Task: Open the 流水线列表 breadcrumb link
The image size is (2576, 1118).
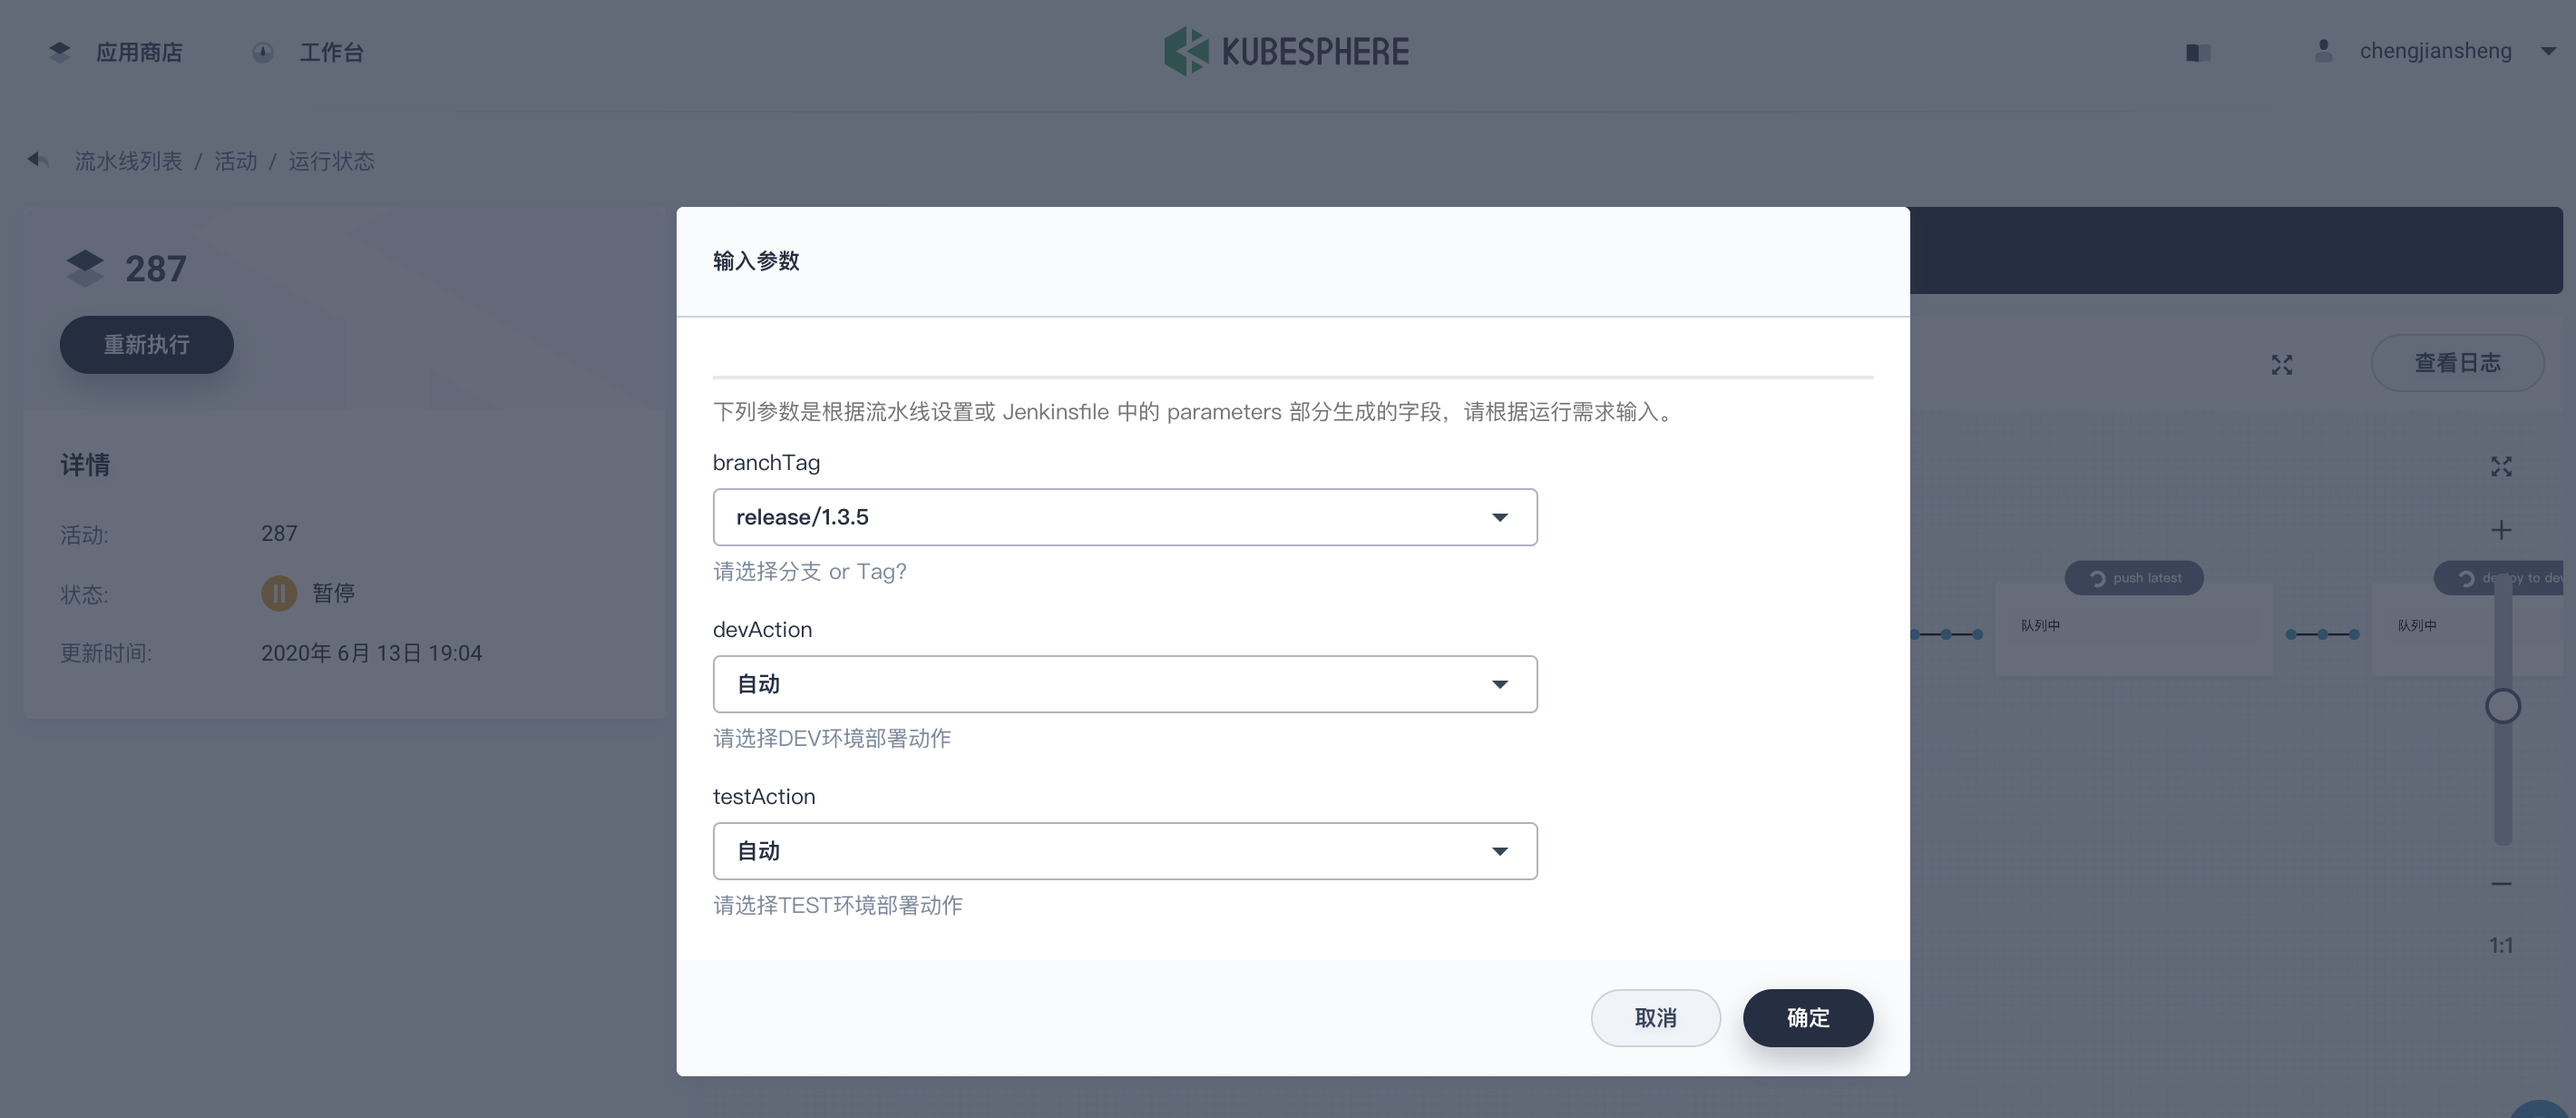Action: [128, 162]
